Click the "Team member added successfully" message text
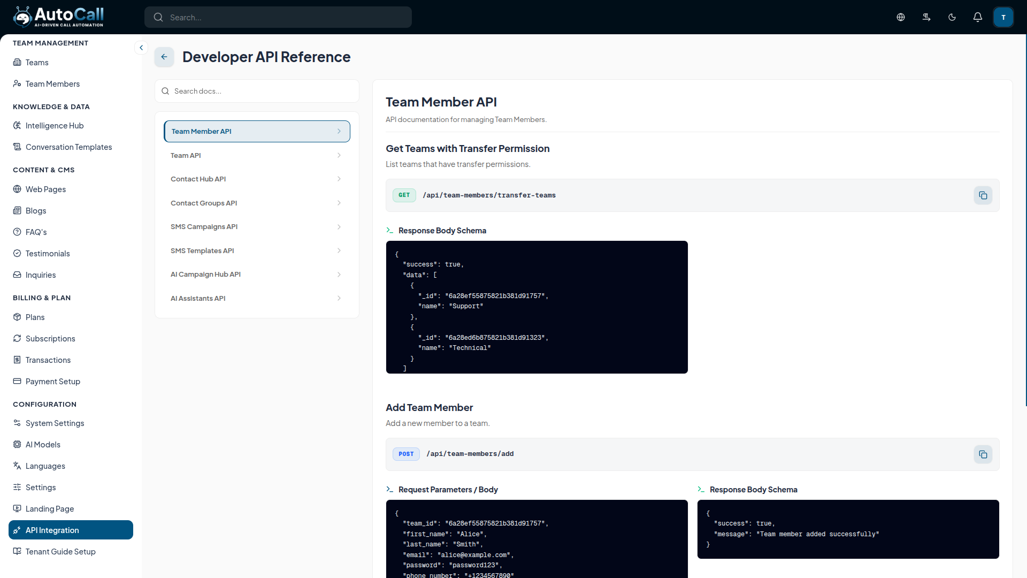Viewport: 1027px width, 578px height. (x=817, y=534)
